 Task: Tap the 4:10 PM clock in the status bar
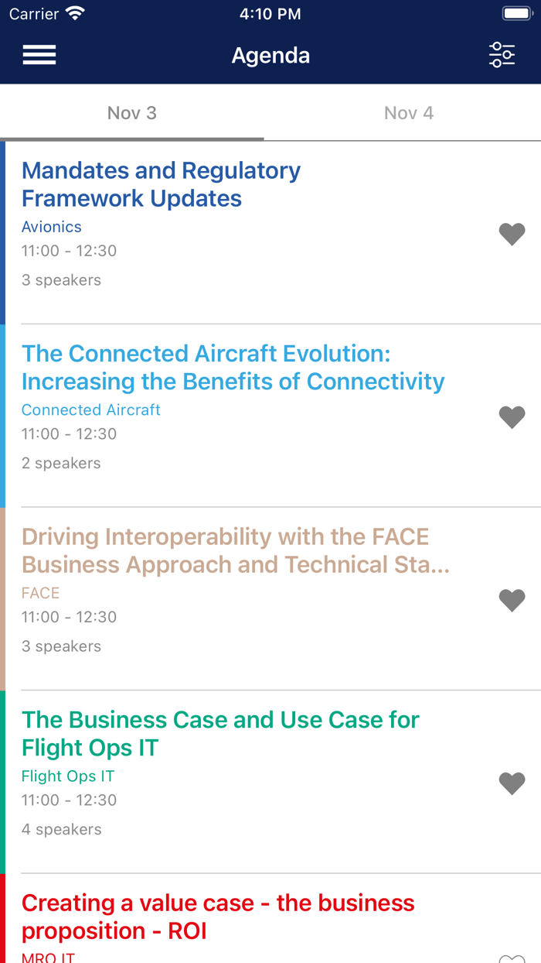click(270, 12)
